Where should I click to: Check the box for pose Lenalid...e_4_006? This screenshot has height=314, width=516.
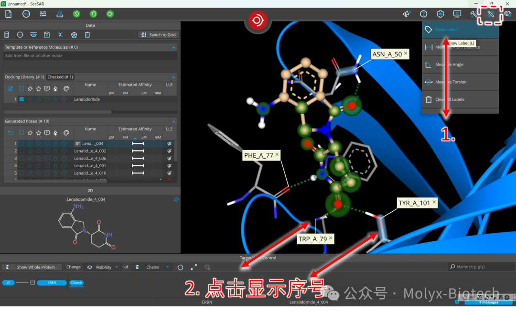21,158
